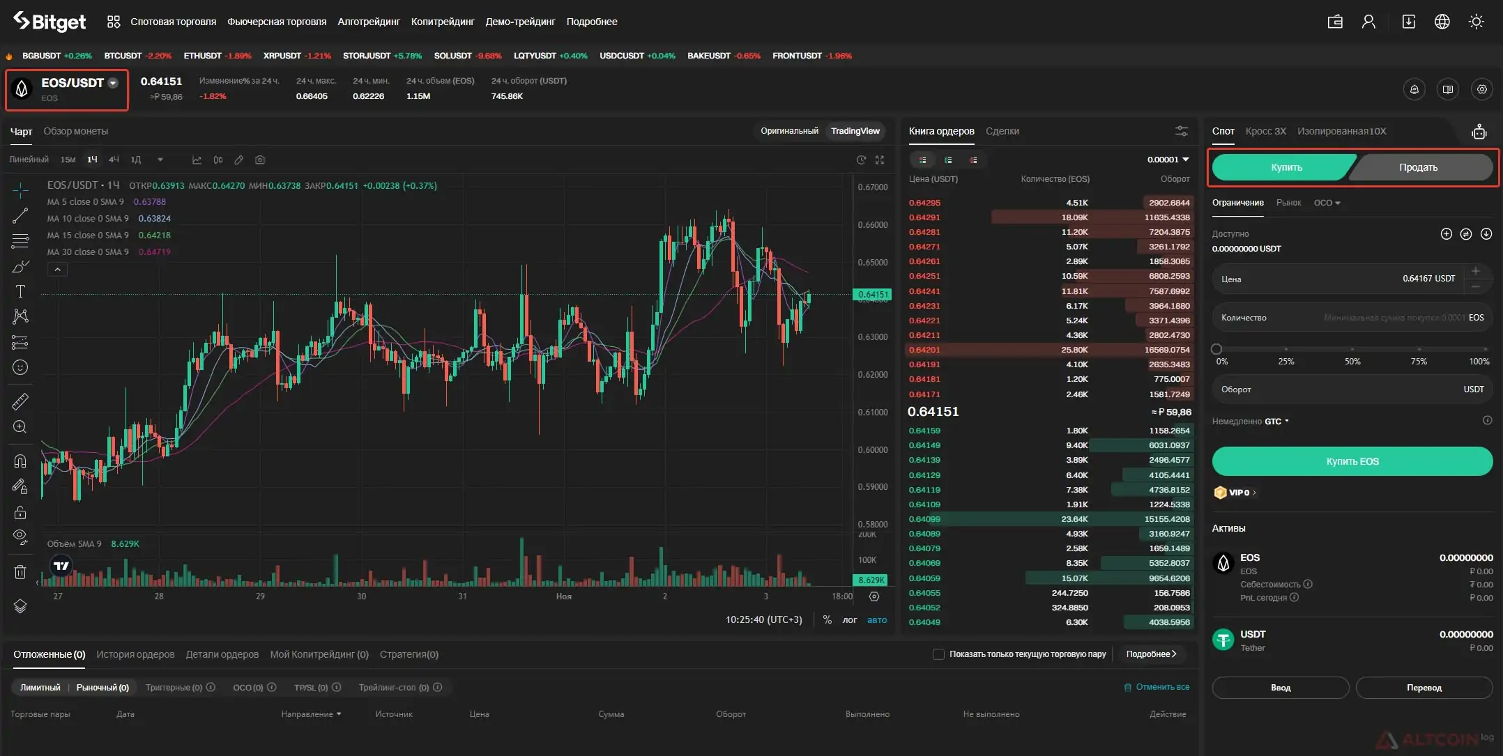Click the trash remove drawings icon
Image resolution: width=1503 pixels, height=756 pixels.
pos(20,572)
